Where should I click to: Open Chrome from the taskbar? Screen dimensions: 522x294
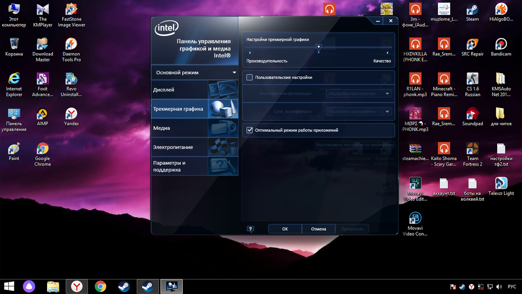click(x=100, y=286)
